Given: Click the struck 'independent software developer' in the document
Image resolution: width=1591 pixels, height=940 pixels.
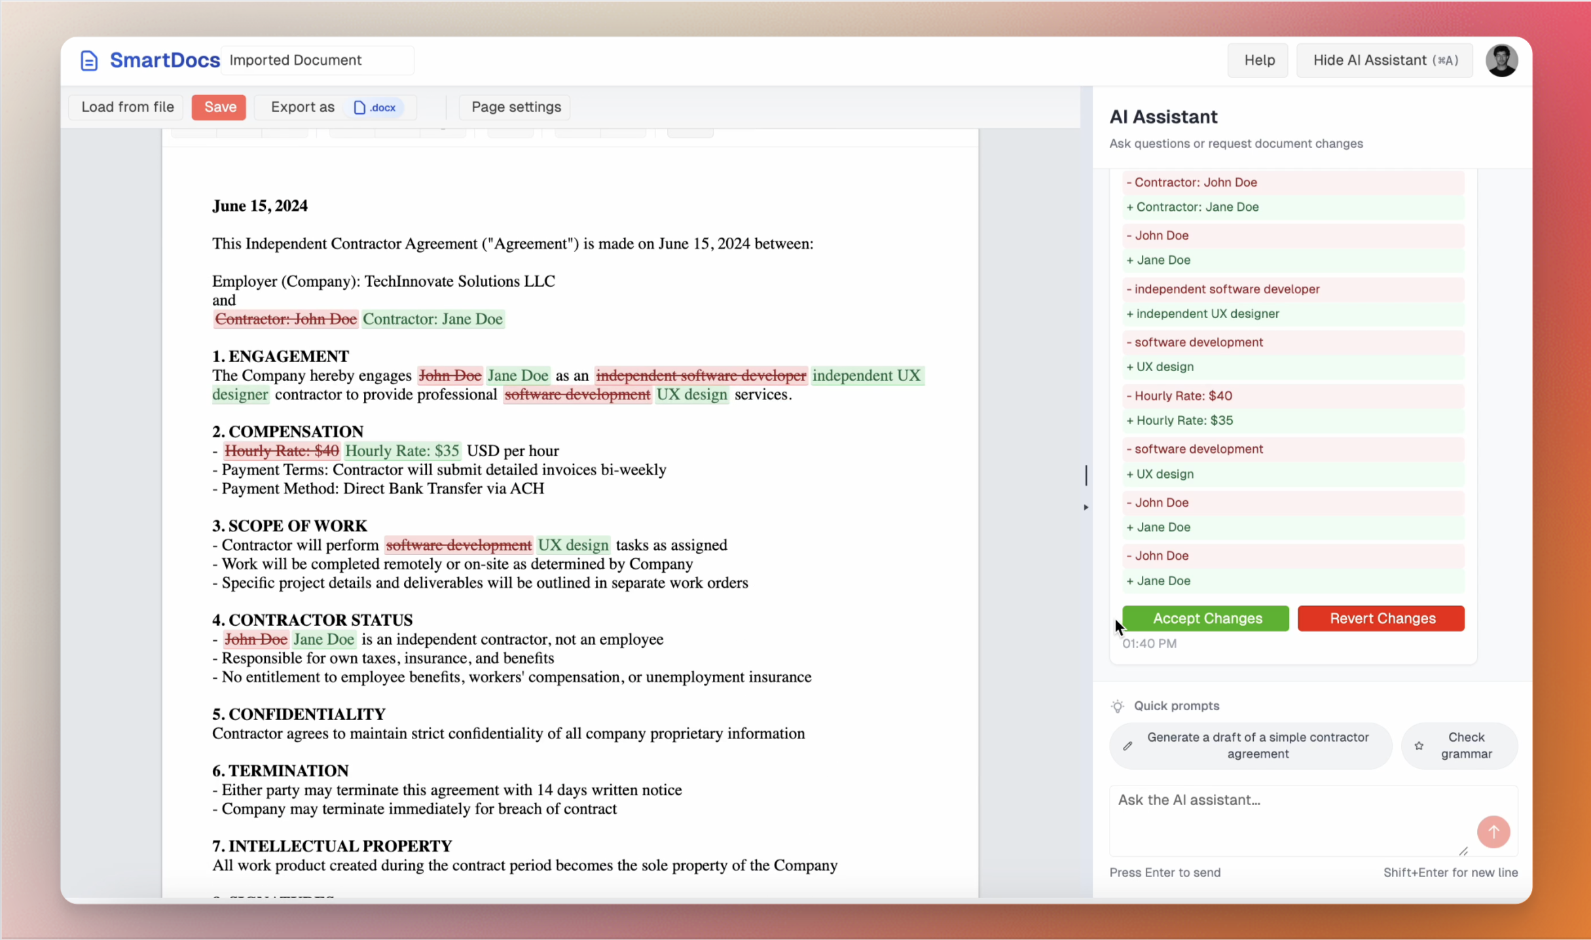Looking at the screenshot, I should (x=701, y=375).
